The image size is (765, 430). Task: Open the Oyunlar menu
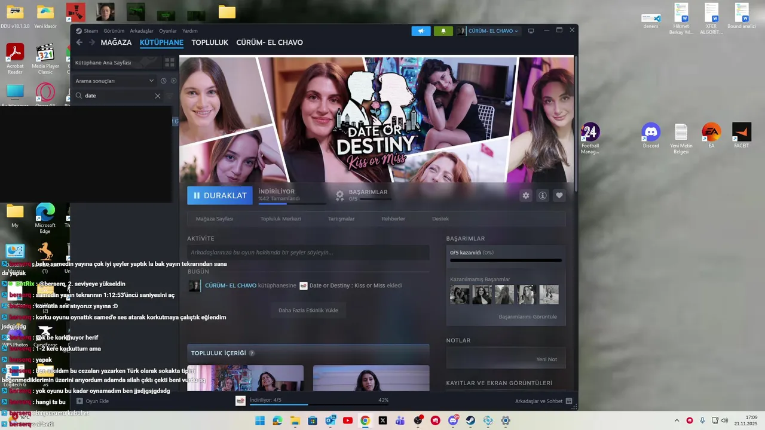(x=168, y=31)
